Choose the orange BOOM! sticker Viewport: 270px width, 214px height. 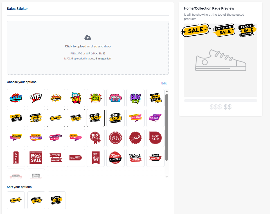56,98
